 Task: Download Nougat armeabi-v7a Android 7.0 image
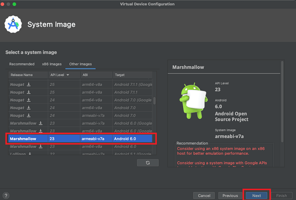click(28, 115)
